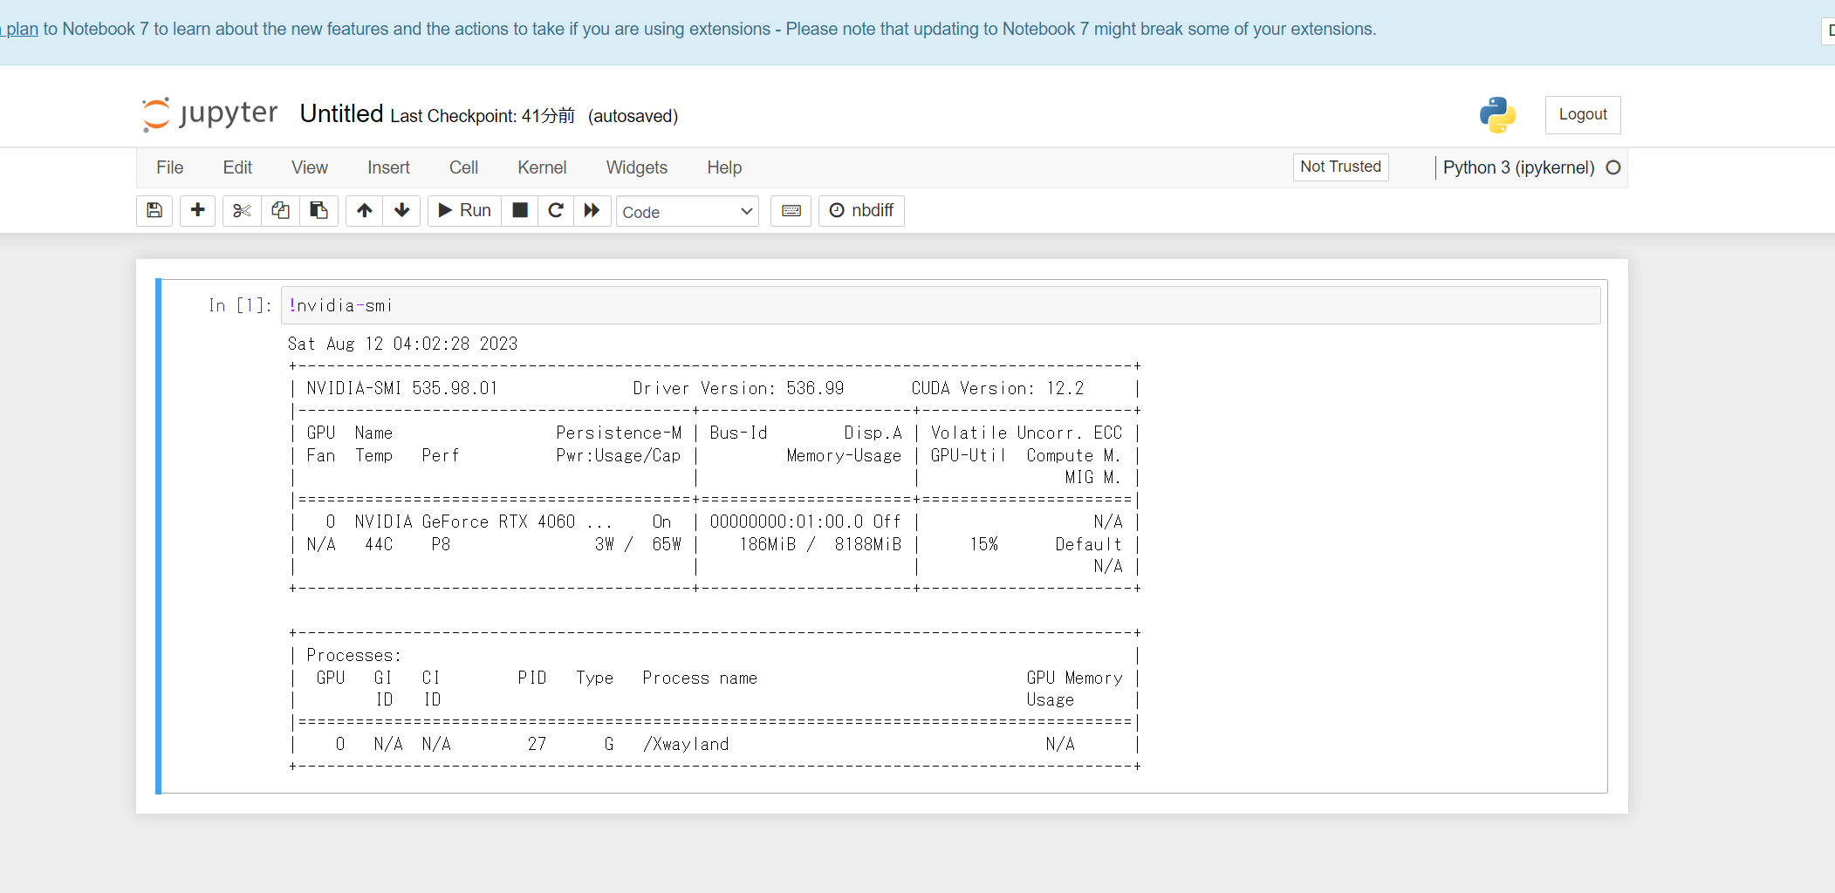Click the /Xwayland process name

[x=686, y=744]
